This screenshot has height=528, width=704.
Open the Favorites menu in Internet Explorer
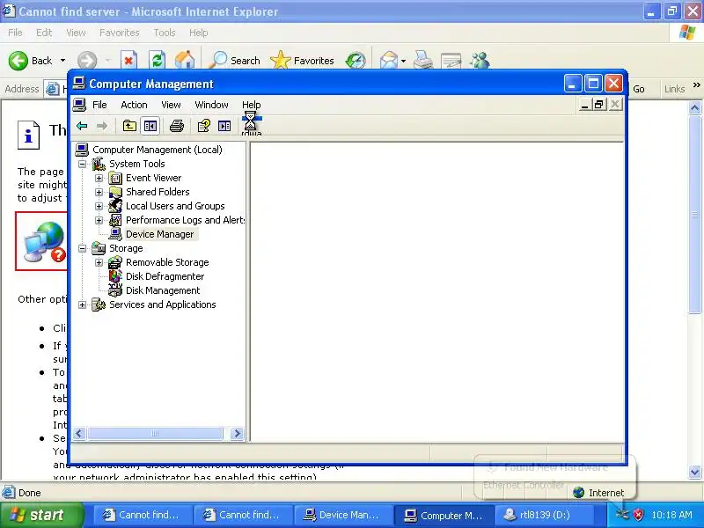(x=120, y=33)
